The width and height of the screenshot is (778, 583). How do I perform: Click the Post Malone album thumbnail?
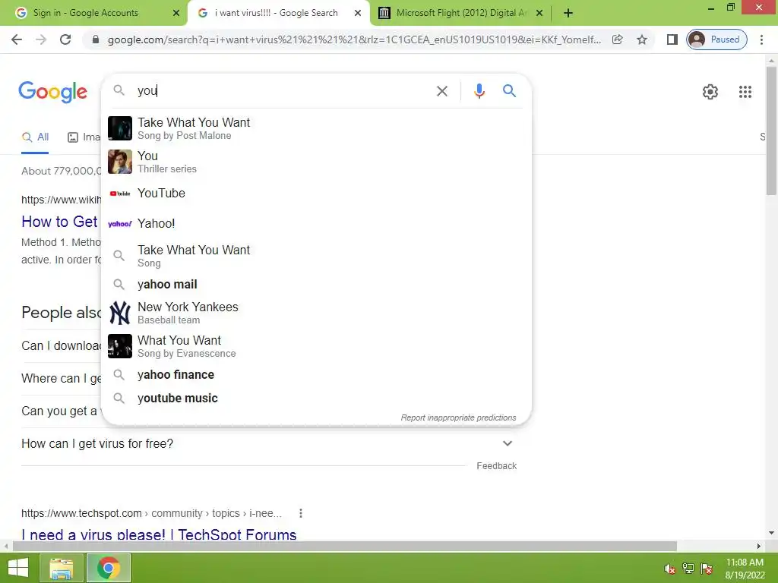point(120,128)
